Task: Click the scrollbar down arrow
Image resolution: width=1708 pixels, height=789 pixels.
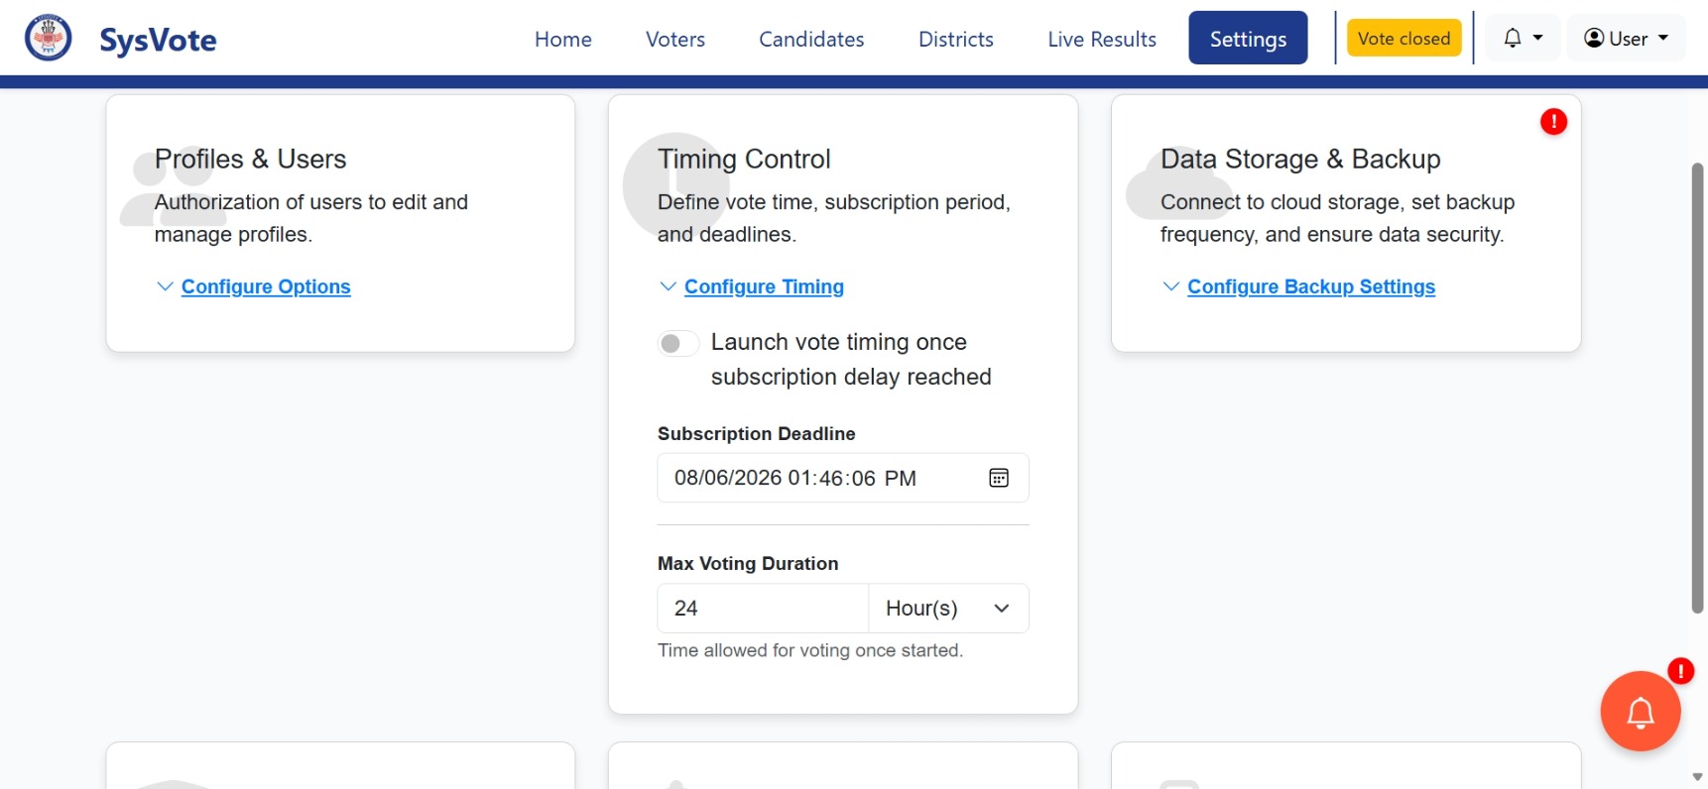Action: click(1697, 777)
